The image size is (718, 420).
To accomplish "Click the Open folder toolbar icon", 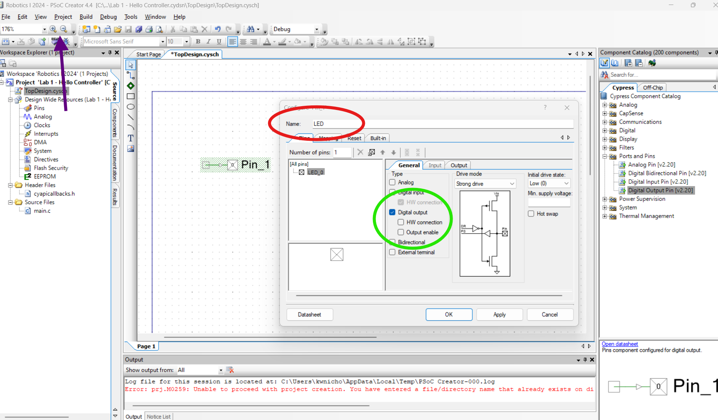I will [x=118, y=29].
